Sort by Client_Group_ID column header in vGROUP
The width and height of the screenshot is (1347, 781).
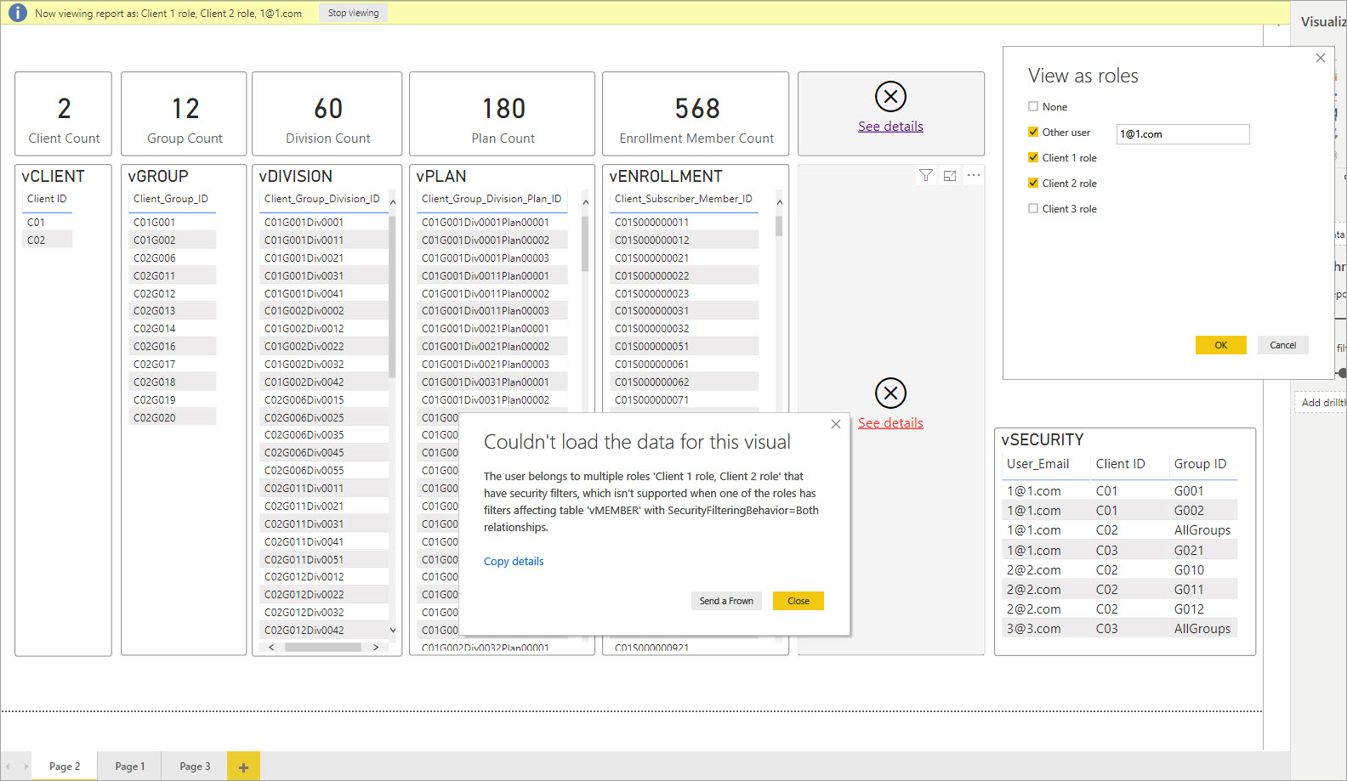pos(171,199)
